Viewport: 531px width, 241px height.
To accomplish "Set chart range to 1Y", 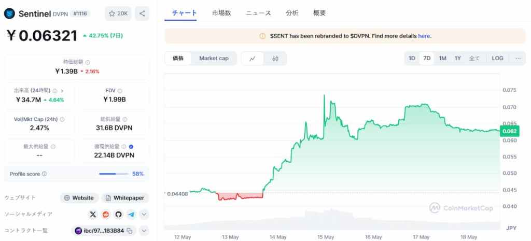I will tap(458, 58).
